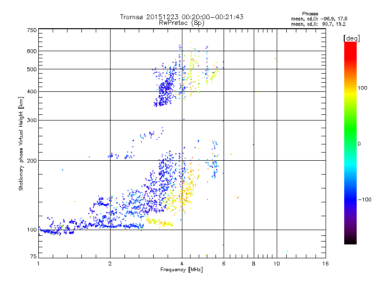Screen dimensions: 383x287
Task: Click the y-axis tick label '75'
Action: [x=34, y=256]
